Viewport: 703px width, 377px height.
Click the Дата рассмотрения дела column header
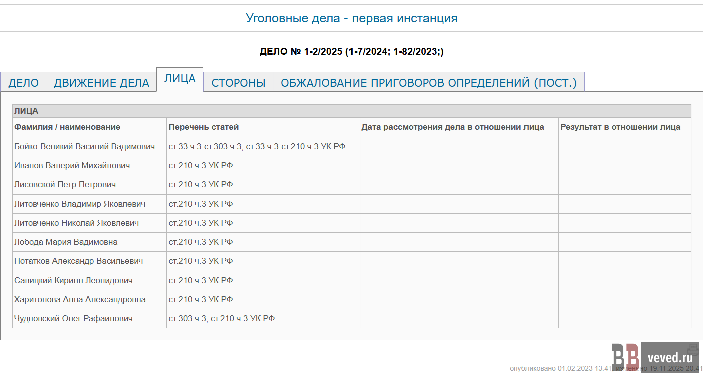[452, 127]
